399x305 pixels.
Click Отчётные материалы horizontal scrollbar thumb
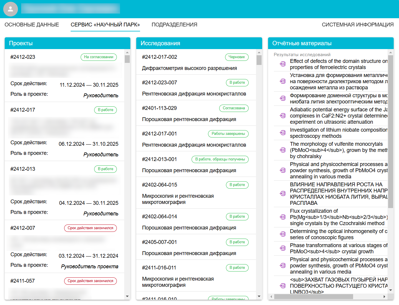pyautogui.click(x=313, y=297)
